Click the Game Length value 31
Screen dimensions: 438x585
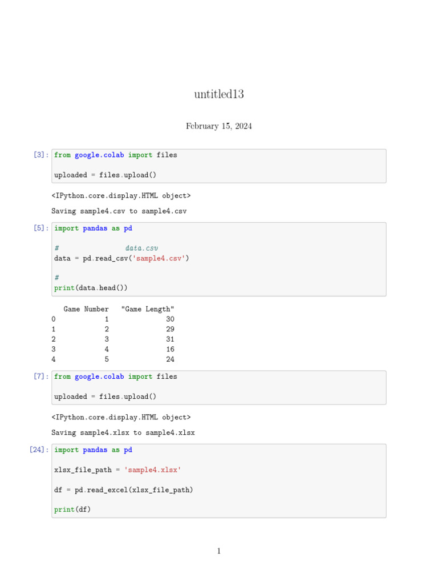[x=170, y=339]
